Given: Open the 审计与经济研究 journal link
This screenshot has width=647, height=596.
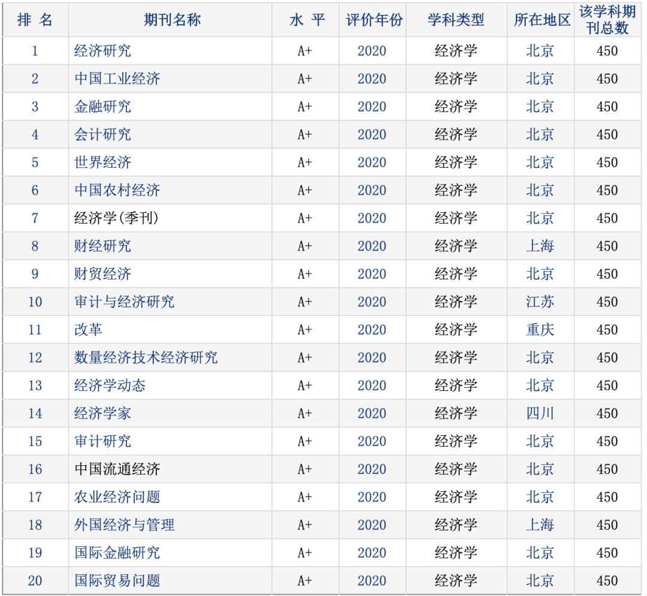Looking at the screenshot, I should 124,302.
